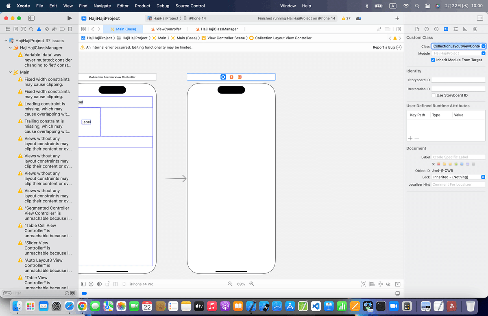Open the Editor menu

(x=123, y=6)
